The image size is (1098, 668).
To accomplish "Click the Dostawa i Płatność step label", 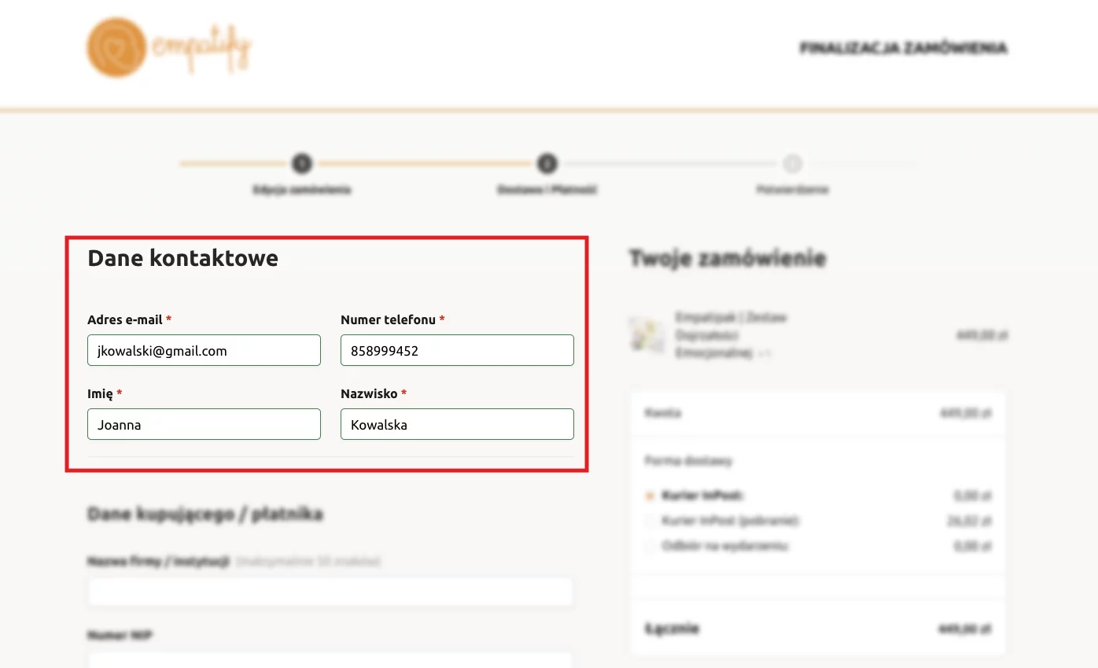I will tap(547, 190).
